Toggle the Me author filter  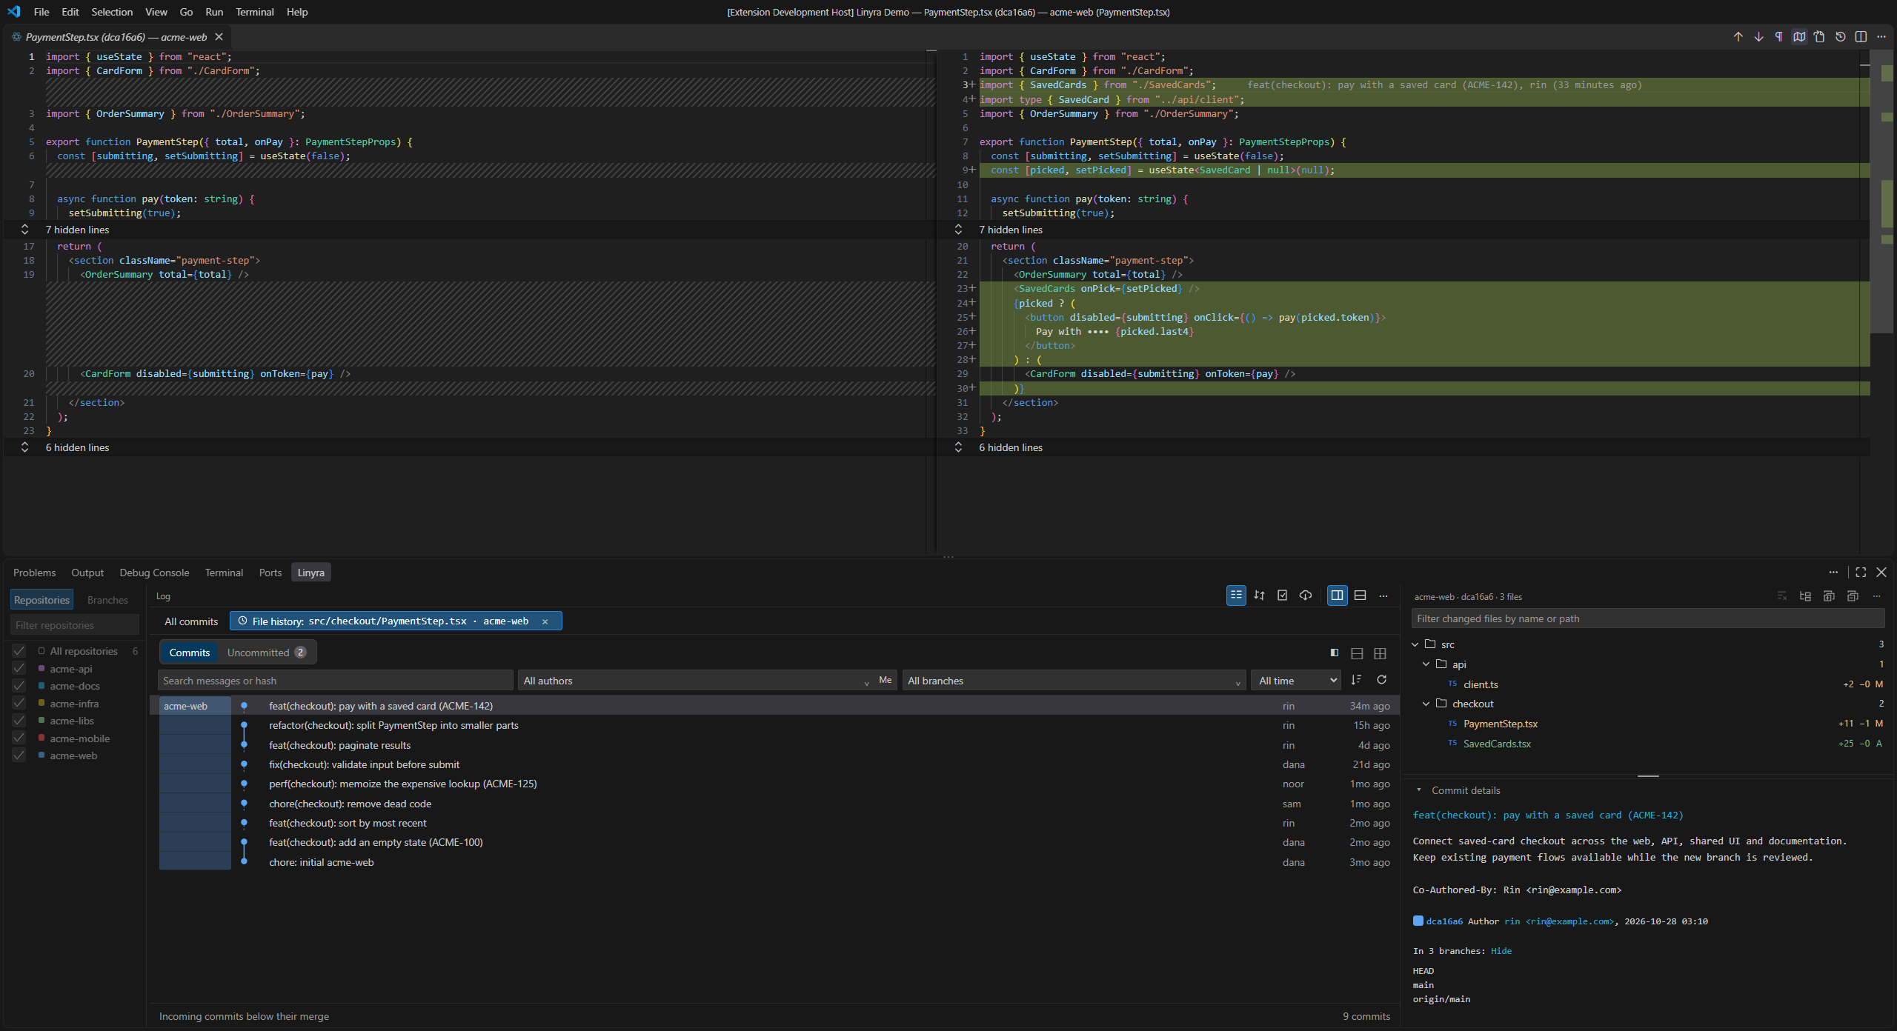coord(885,680)
